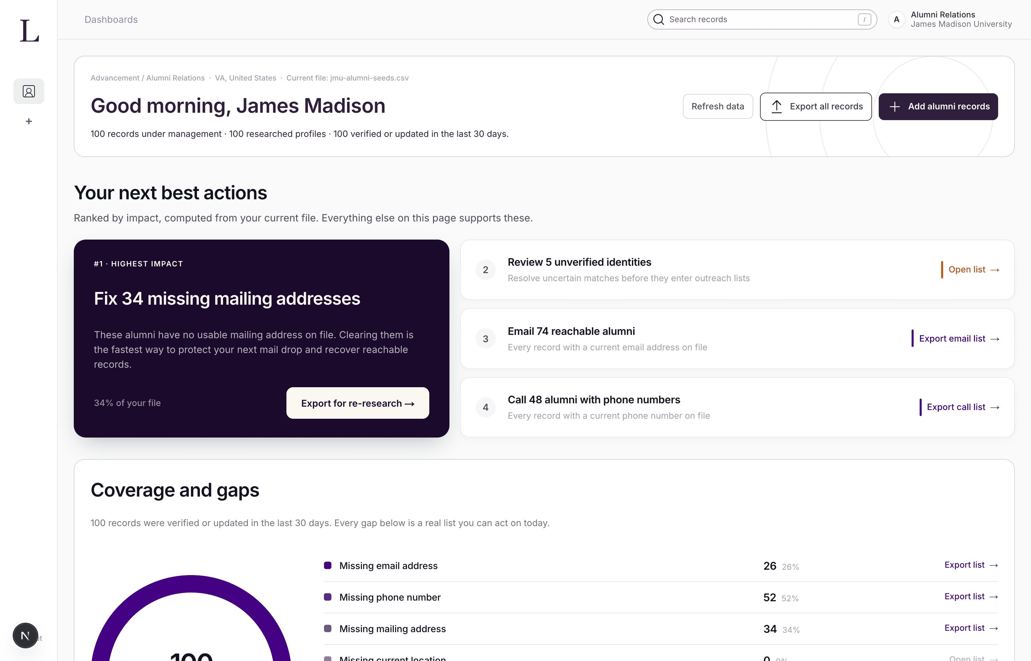Click step number 2 badge

485,269
